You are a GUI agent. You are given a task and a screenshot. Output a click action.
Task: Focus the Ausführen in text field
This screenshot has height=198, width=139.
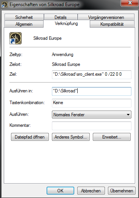point(92,91)
